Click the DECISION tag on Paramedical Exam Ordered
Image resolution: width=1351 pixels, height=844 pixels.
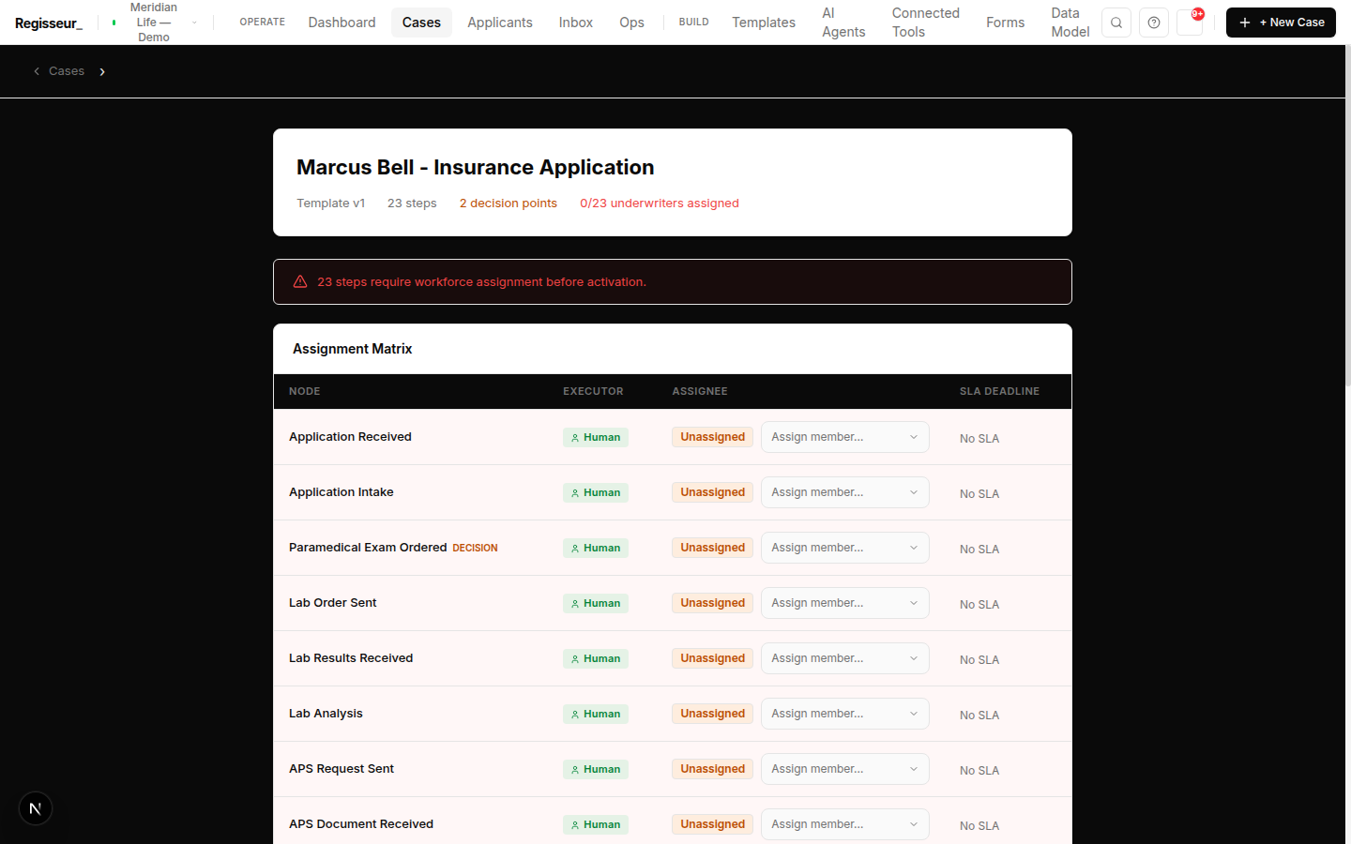click(475, 548)
